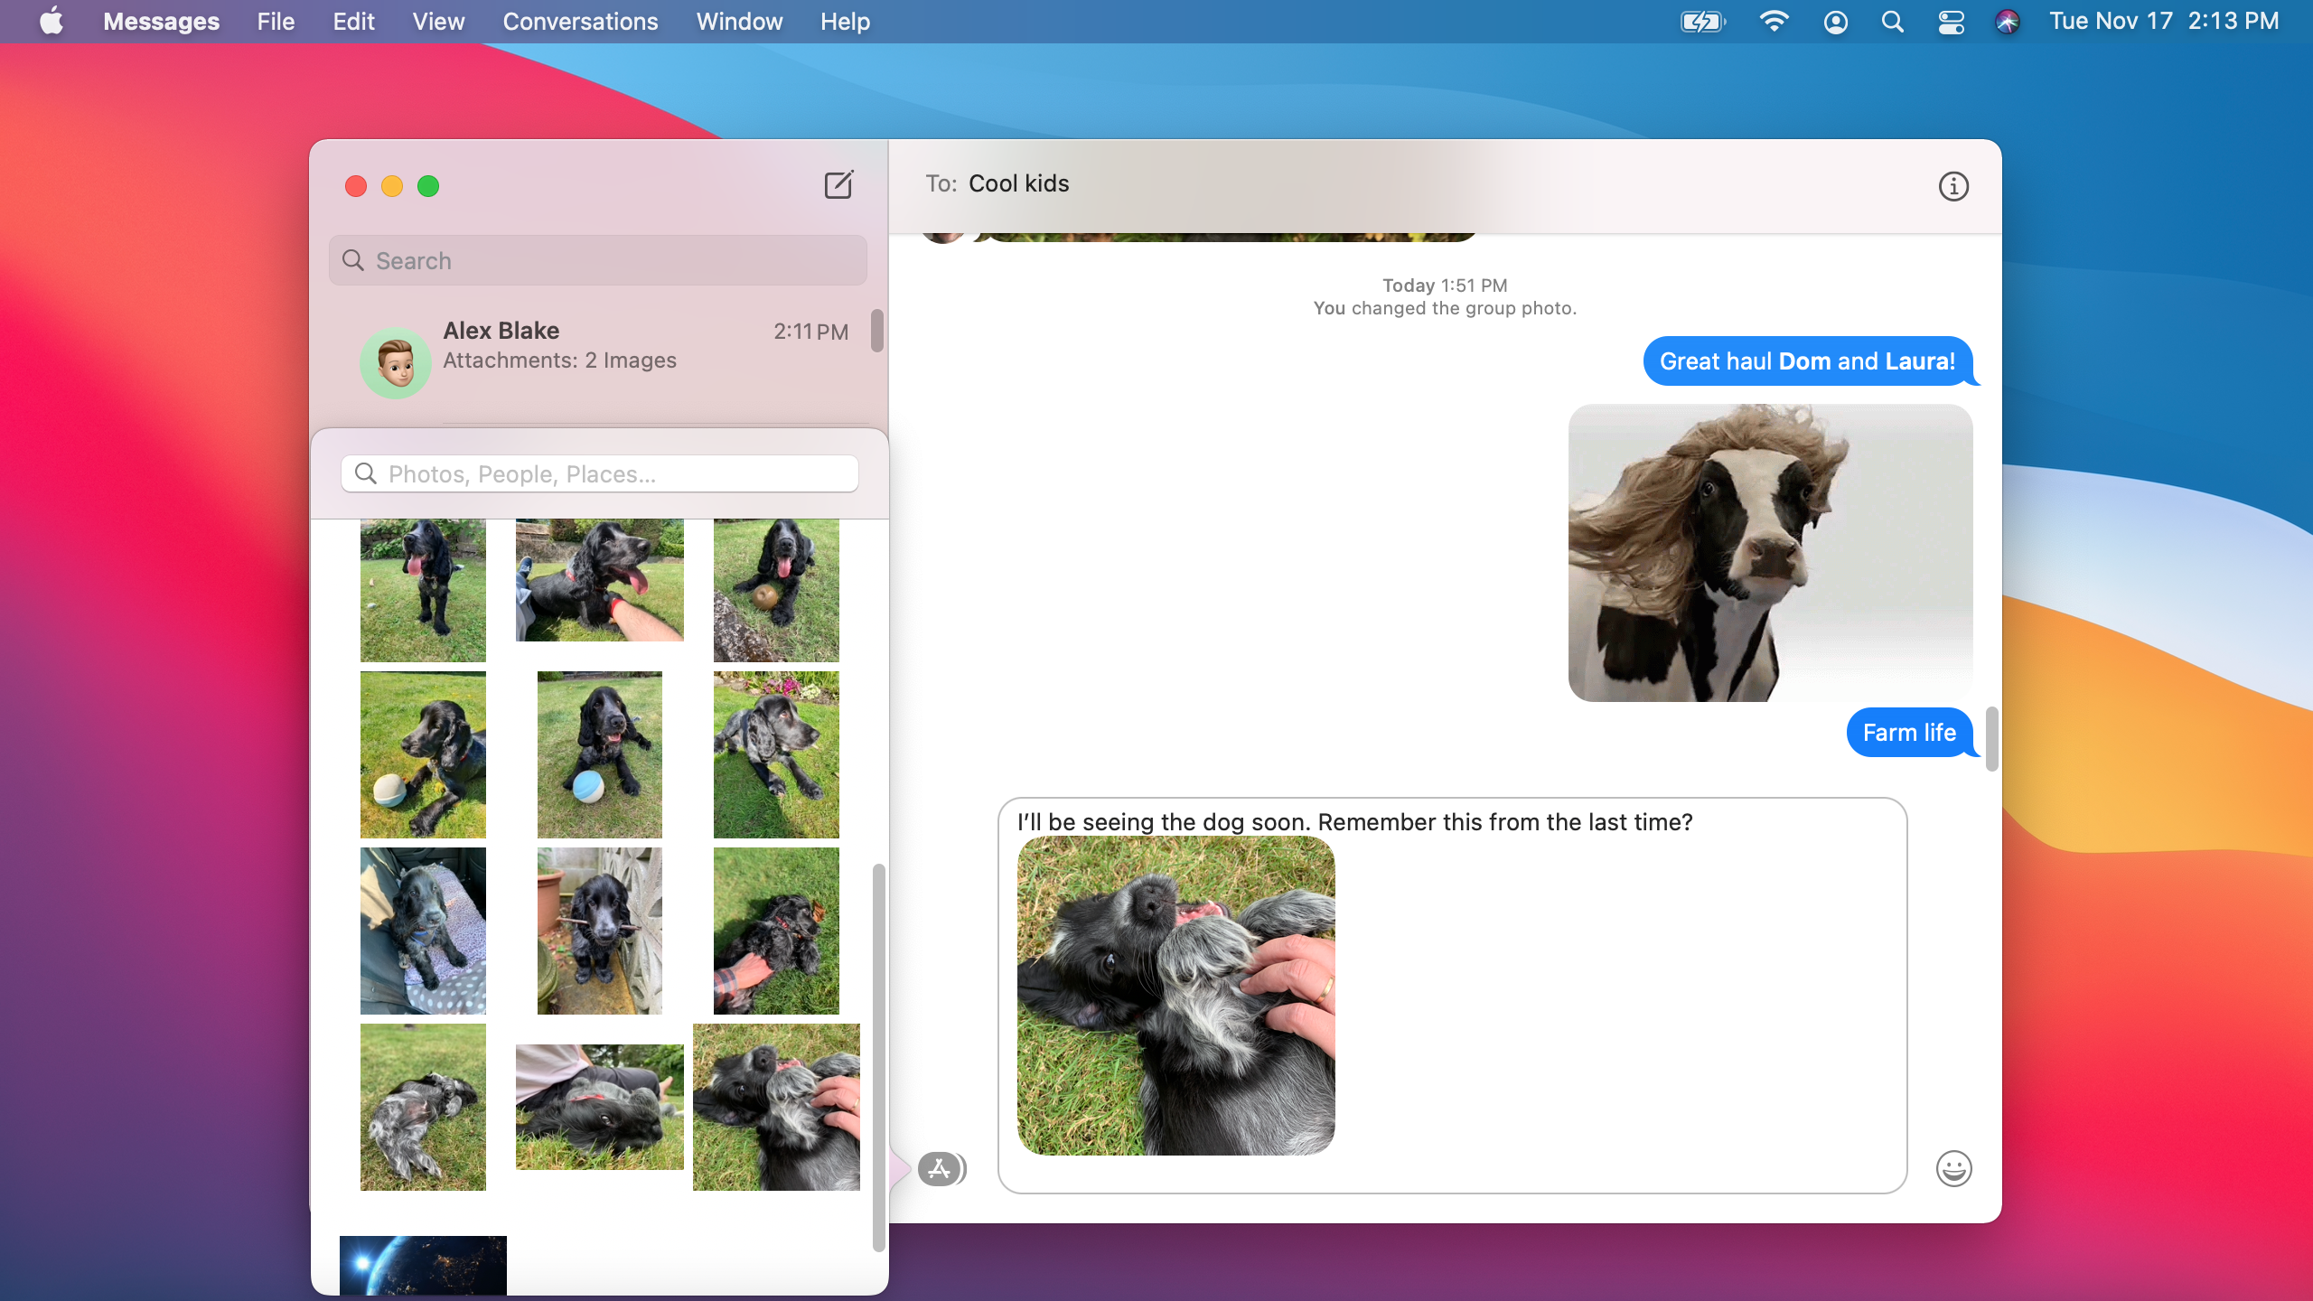Select photo of dog lying beside seated person

(x=599, y=1107)
